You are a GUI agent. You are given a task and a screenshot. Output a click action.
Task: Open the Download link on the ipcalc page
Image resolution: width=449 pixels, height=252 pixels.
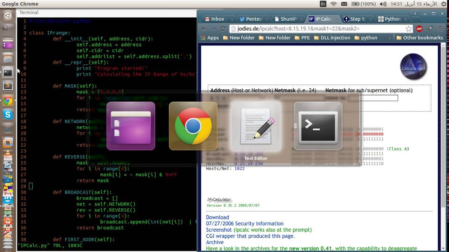tap(217, 217)
